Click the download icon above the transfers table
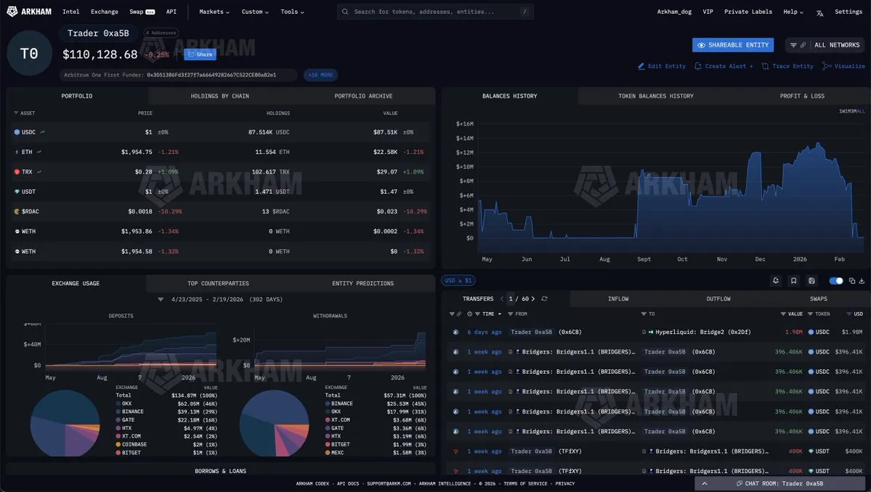This screenshot has height=492, width=871. pyautogui.click(x=862, y=281)
